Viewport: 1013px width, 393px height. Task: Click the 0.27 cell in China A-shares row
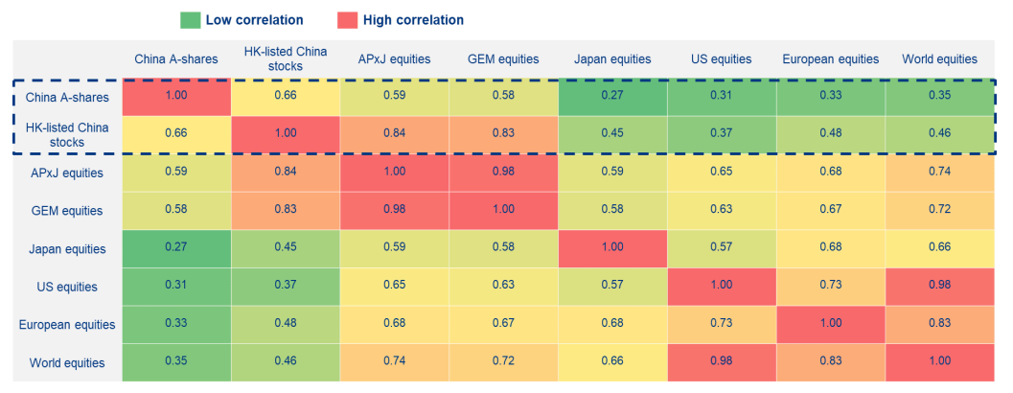click(613, 98)
